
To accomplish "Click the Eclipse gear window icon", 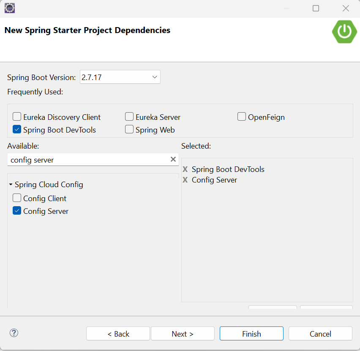I will pyautogui.click(x=9, y=8).
